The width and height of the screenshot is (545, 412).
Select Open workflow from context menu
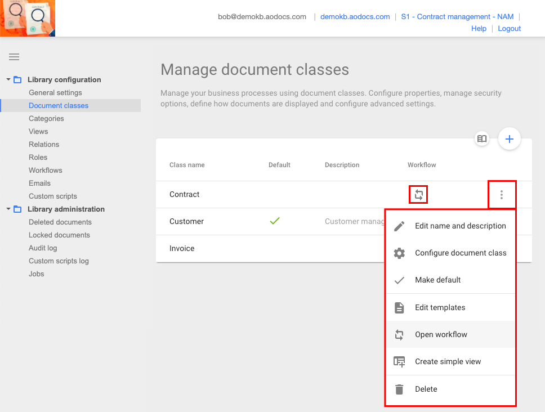pos(441,334)
